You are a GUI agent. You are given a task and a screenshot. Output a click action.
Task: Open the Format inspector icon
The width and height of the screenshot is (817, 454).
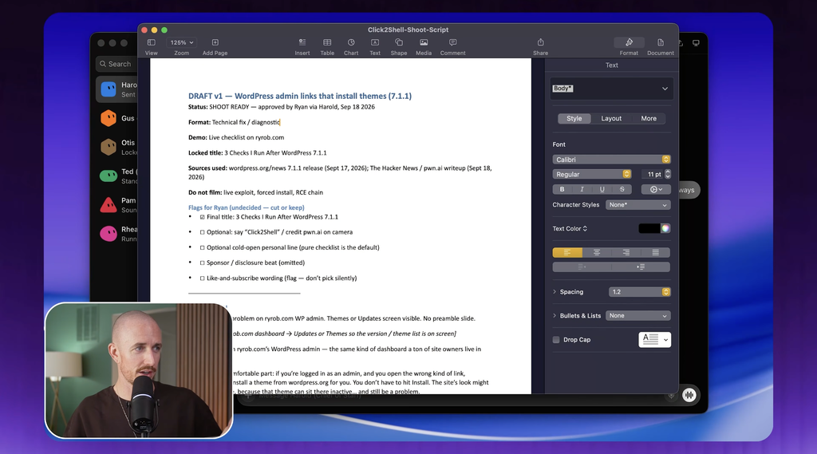point(629,42)
